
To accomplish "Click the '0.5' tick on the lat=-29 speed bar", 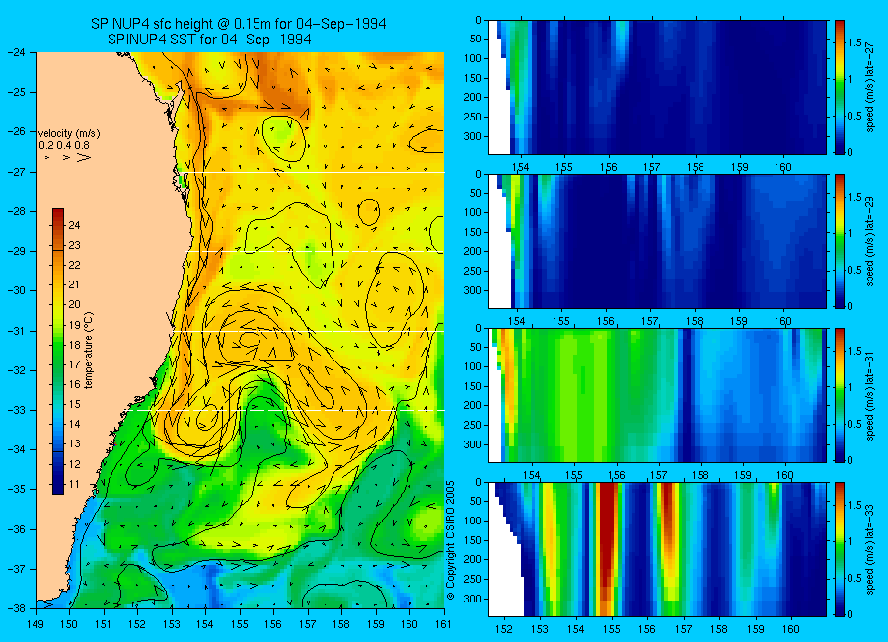I will click(855, 270).
